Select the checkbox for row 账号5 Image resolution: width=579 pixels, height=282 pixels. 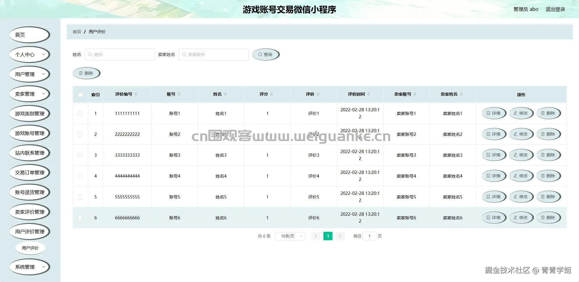[x=80, y=197]
